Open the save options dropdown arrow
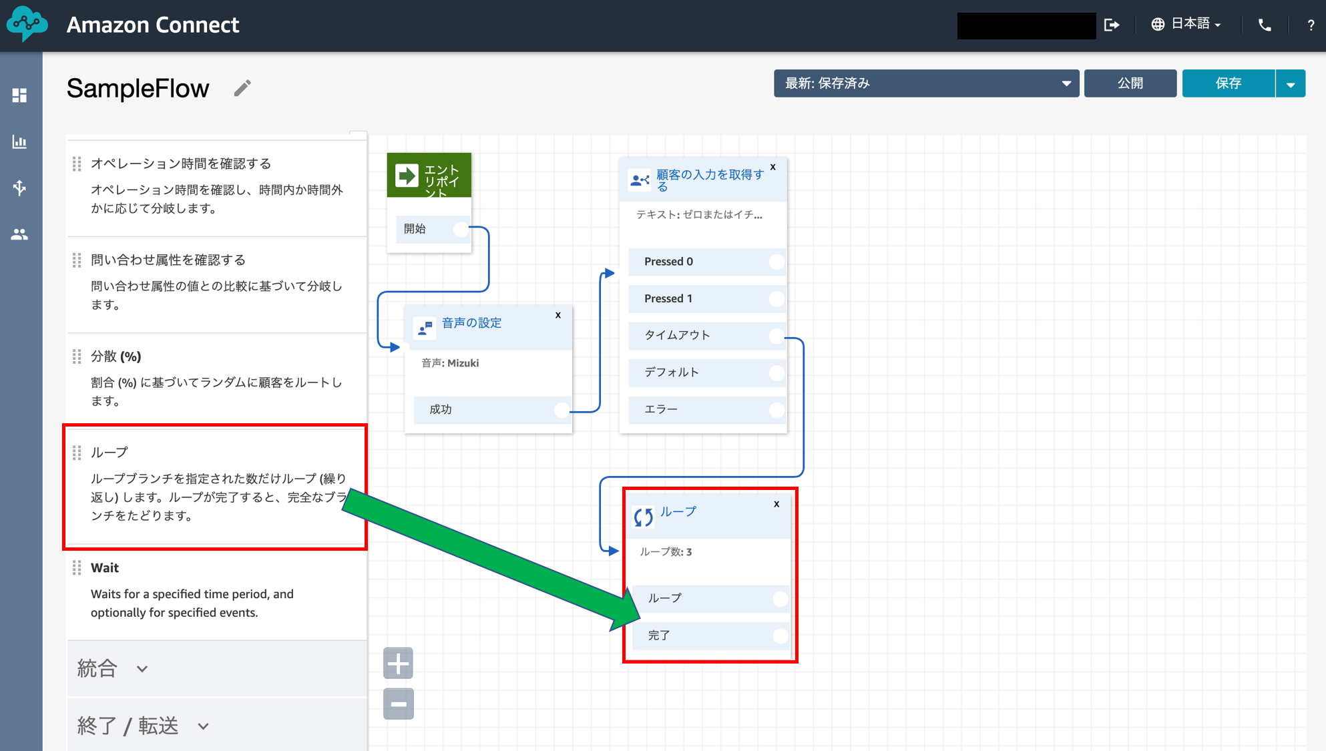Screen dimensions: 1326x751 point(1291,84)
